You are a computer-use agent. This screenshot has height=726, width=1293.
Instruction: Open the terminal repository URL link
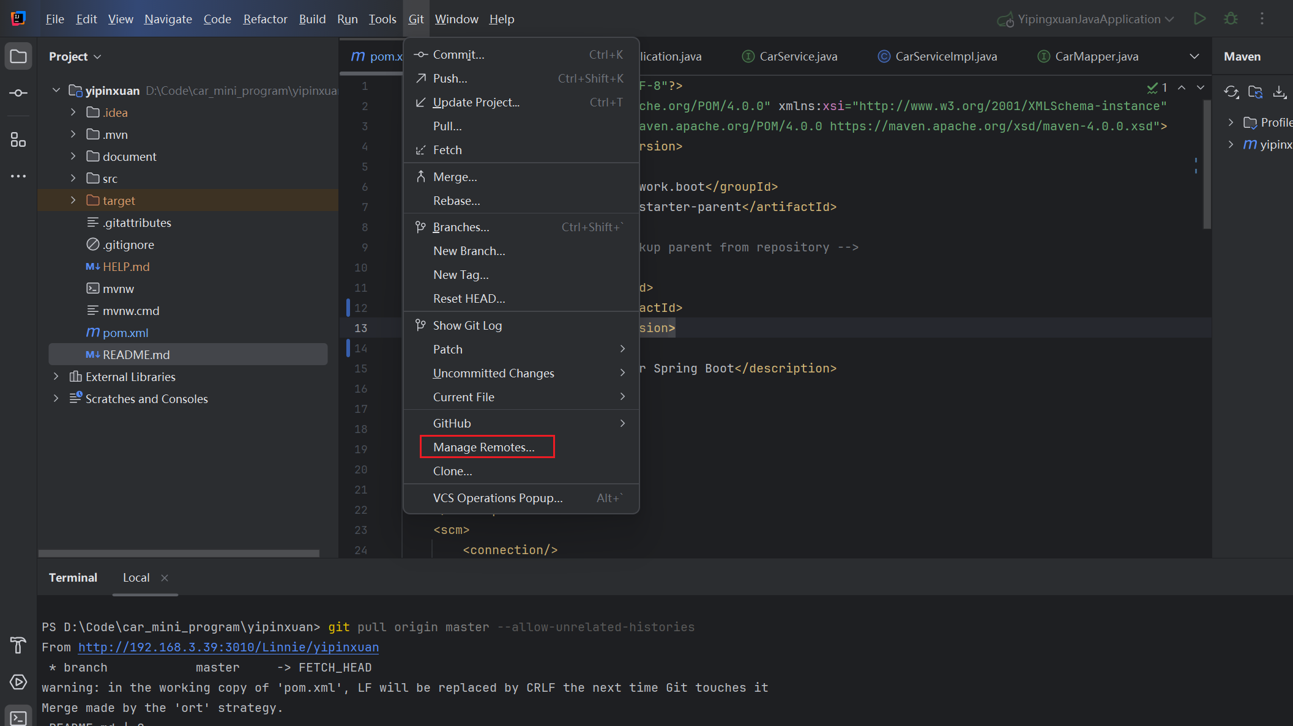[228, 647]
